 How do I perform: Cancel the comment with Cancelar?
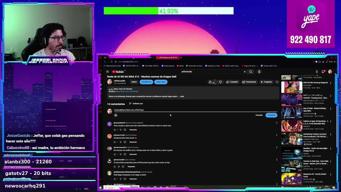259,115
